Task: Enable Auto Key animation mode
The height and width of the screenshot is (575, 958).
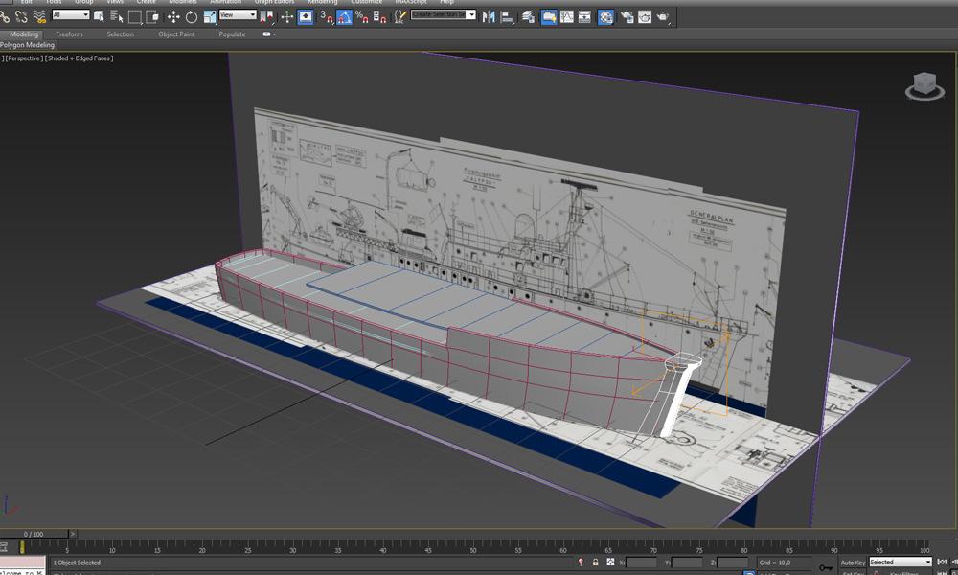Action: coord(853,563)
